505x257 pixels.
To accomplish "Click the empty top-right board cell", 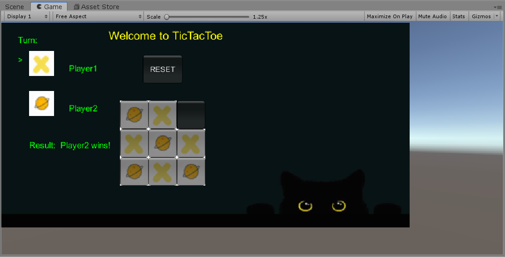I will 191,115.
